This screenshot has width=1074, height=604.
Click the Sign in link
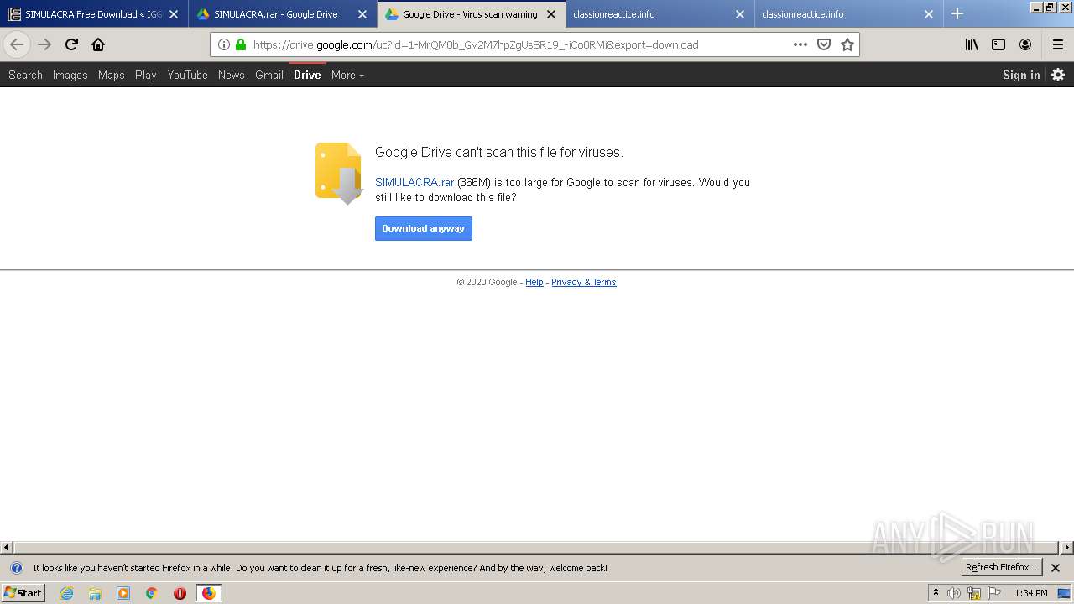pyautogui.click(x=1021, y=75)
